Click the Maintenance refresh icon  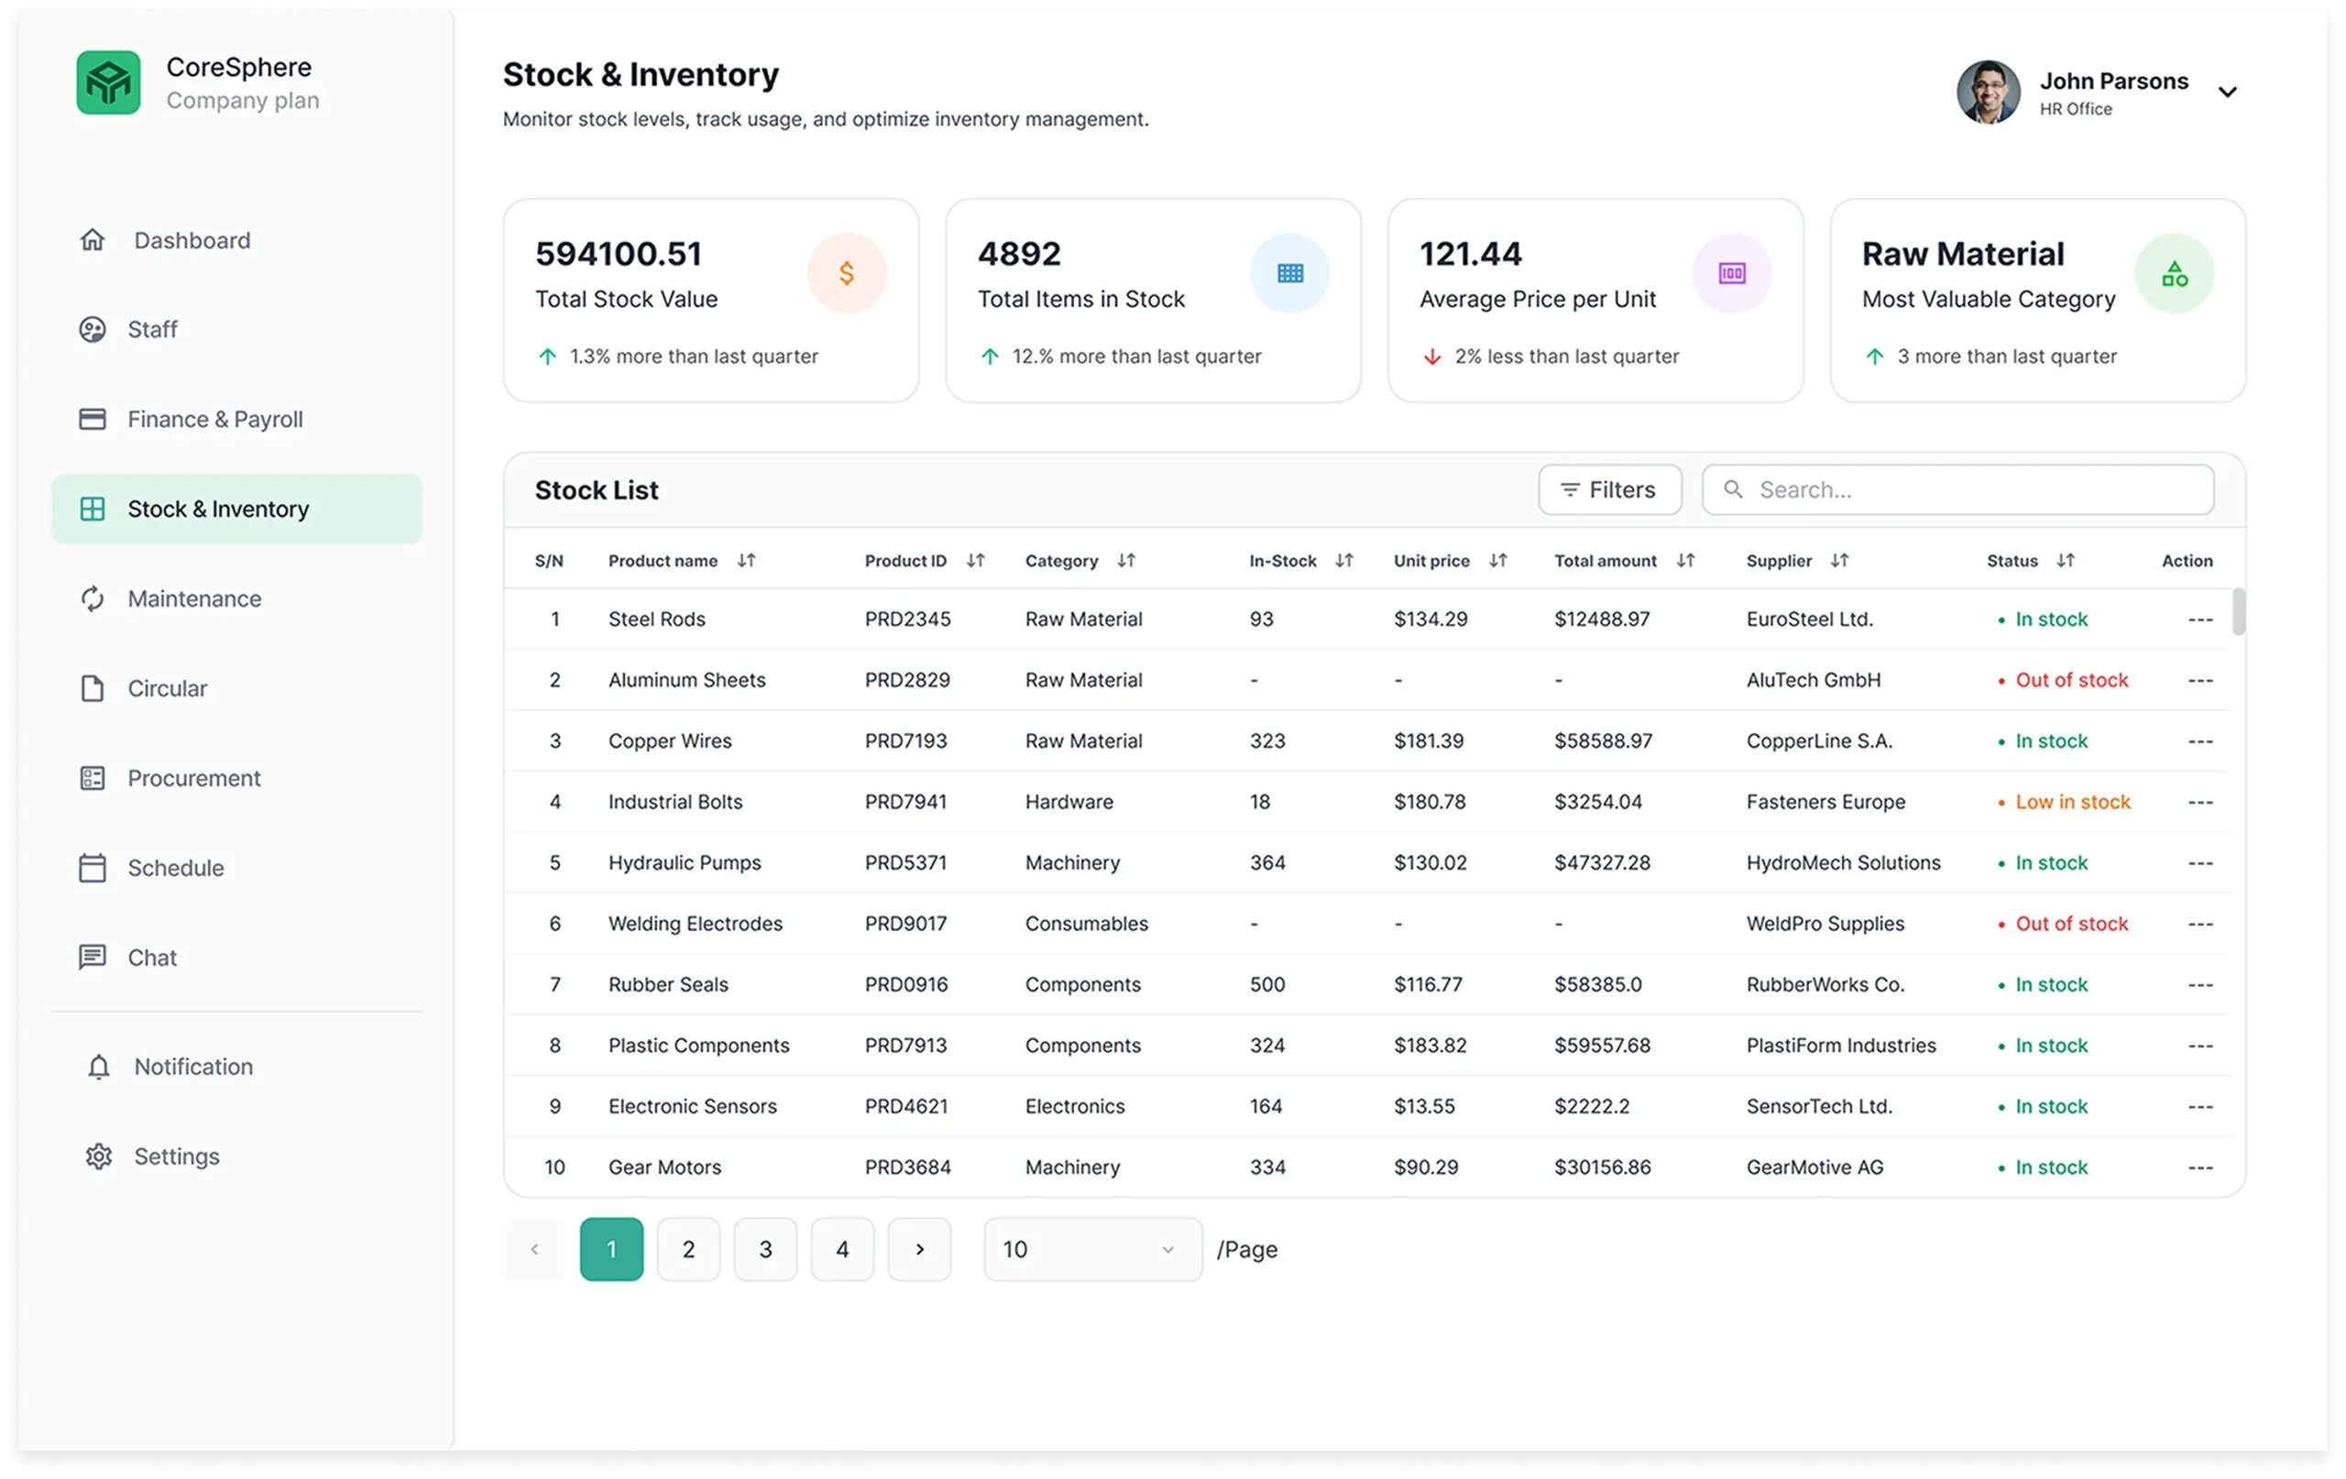[x=93, y=598]
